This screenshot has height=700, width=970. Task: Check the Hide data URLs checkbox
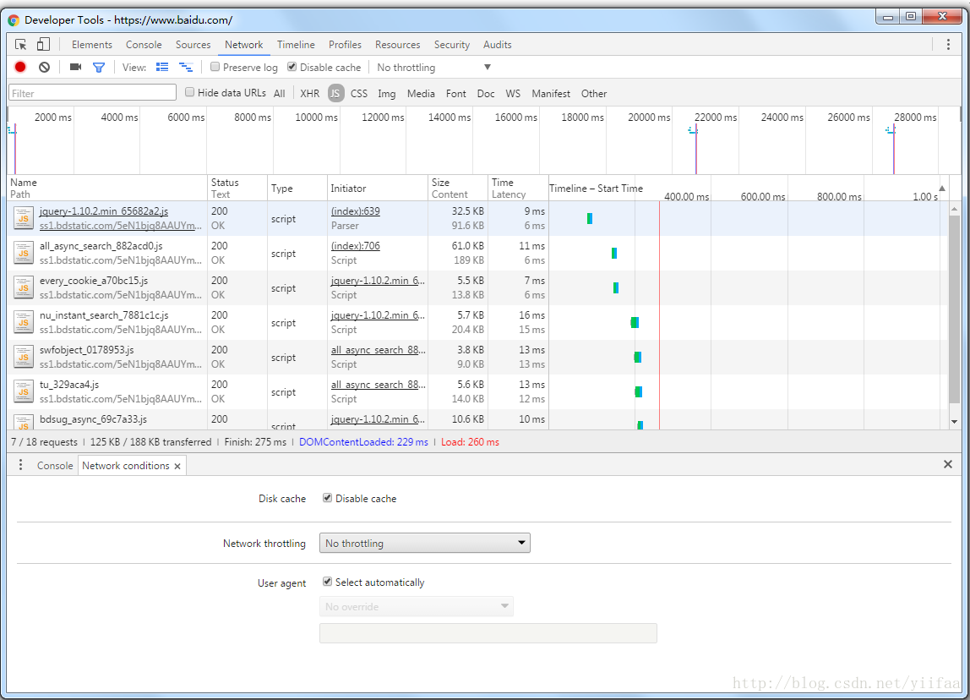coord(190,92)
